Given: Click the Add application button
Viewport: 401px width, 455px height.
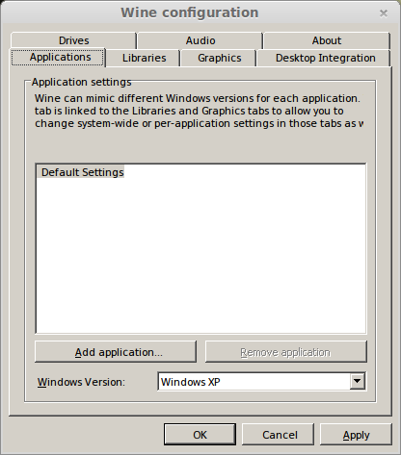Looking at the screenshot, I should [116, 352].
